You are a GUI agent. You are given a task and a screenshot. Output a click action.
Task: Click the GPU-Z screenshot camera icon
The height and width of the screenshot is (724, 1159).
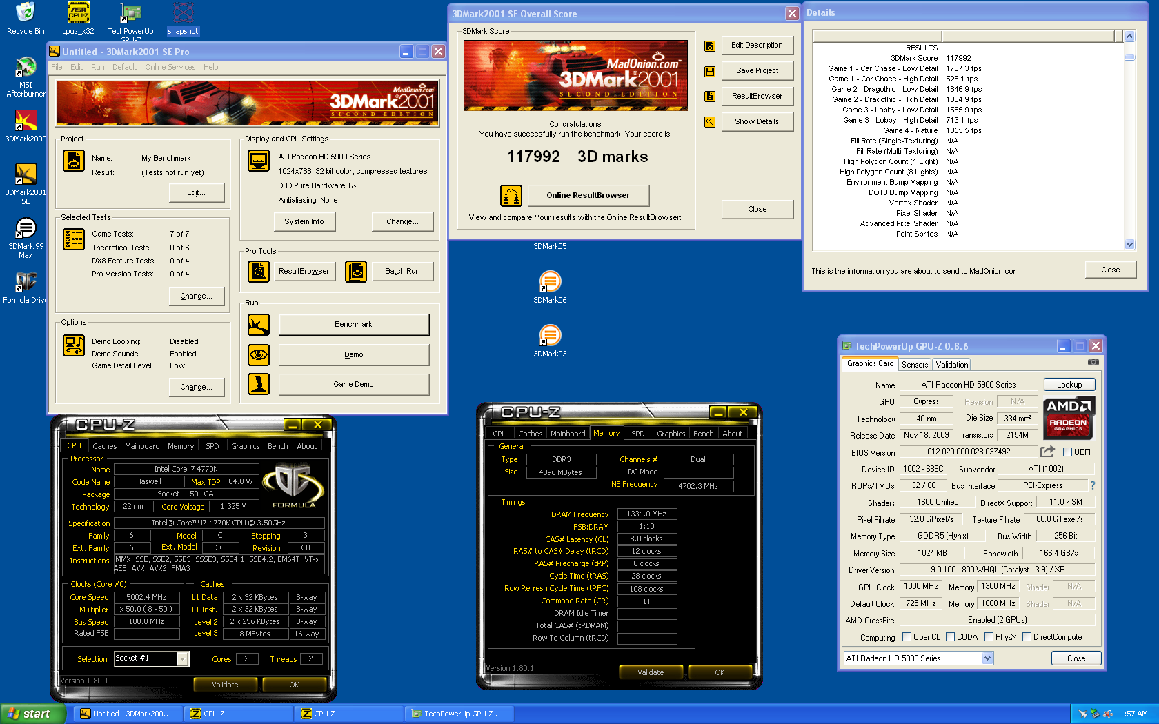pos(1093,362)
